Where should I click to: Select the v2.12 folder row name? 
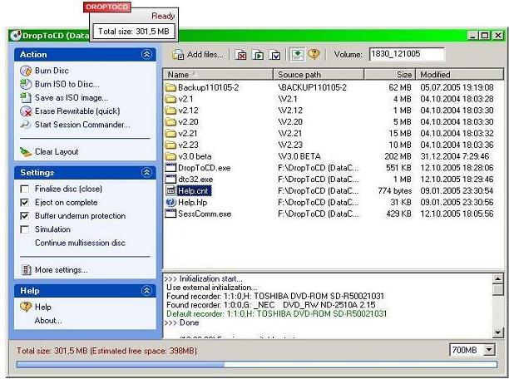pyautogui.click(x=188, y=111)
